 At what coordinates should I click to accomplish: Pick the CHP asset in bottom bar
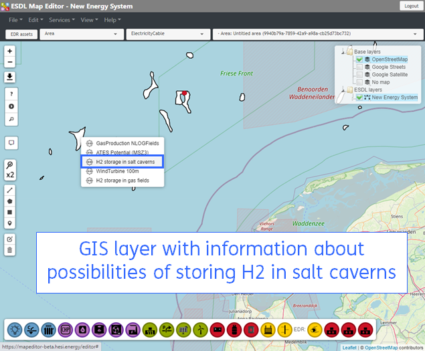(x=66, y=329)
